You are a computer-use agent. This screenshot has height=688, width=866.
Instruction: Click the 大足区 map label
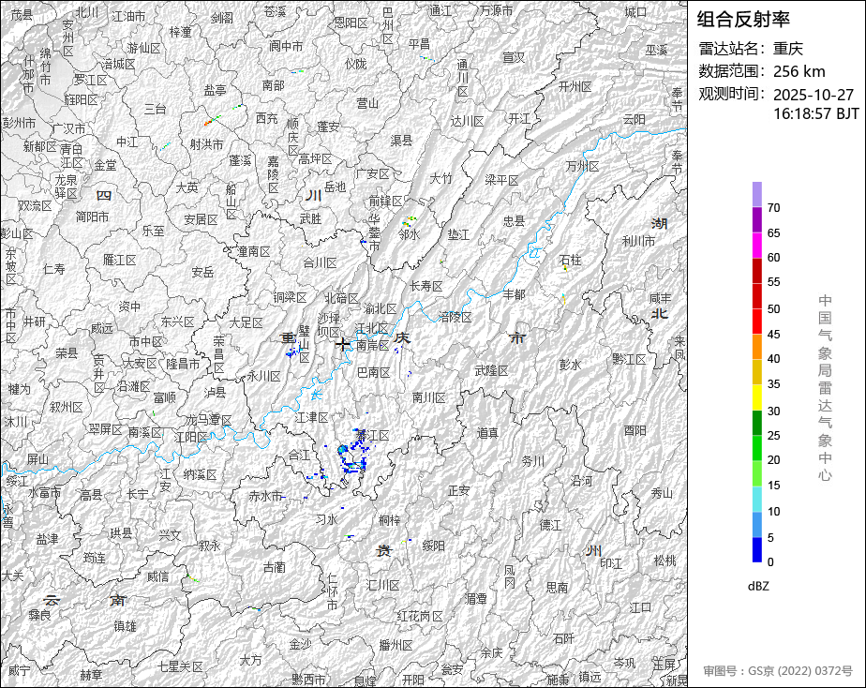coord(246,322)
